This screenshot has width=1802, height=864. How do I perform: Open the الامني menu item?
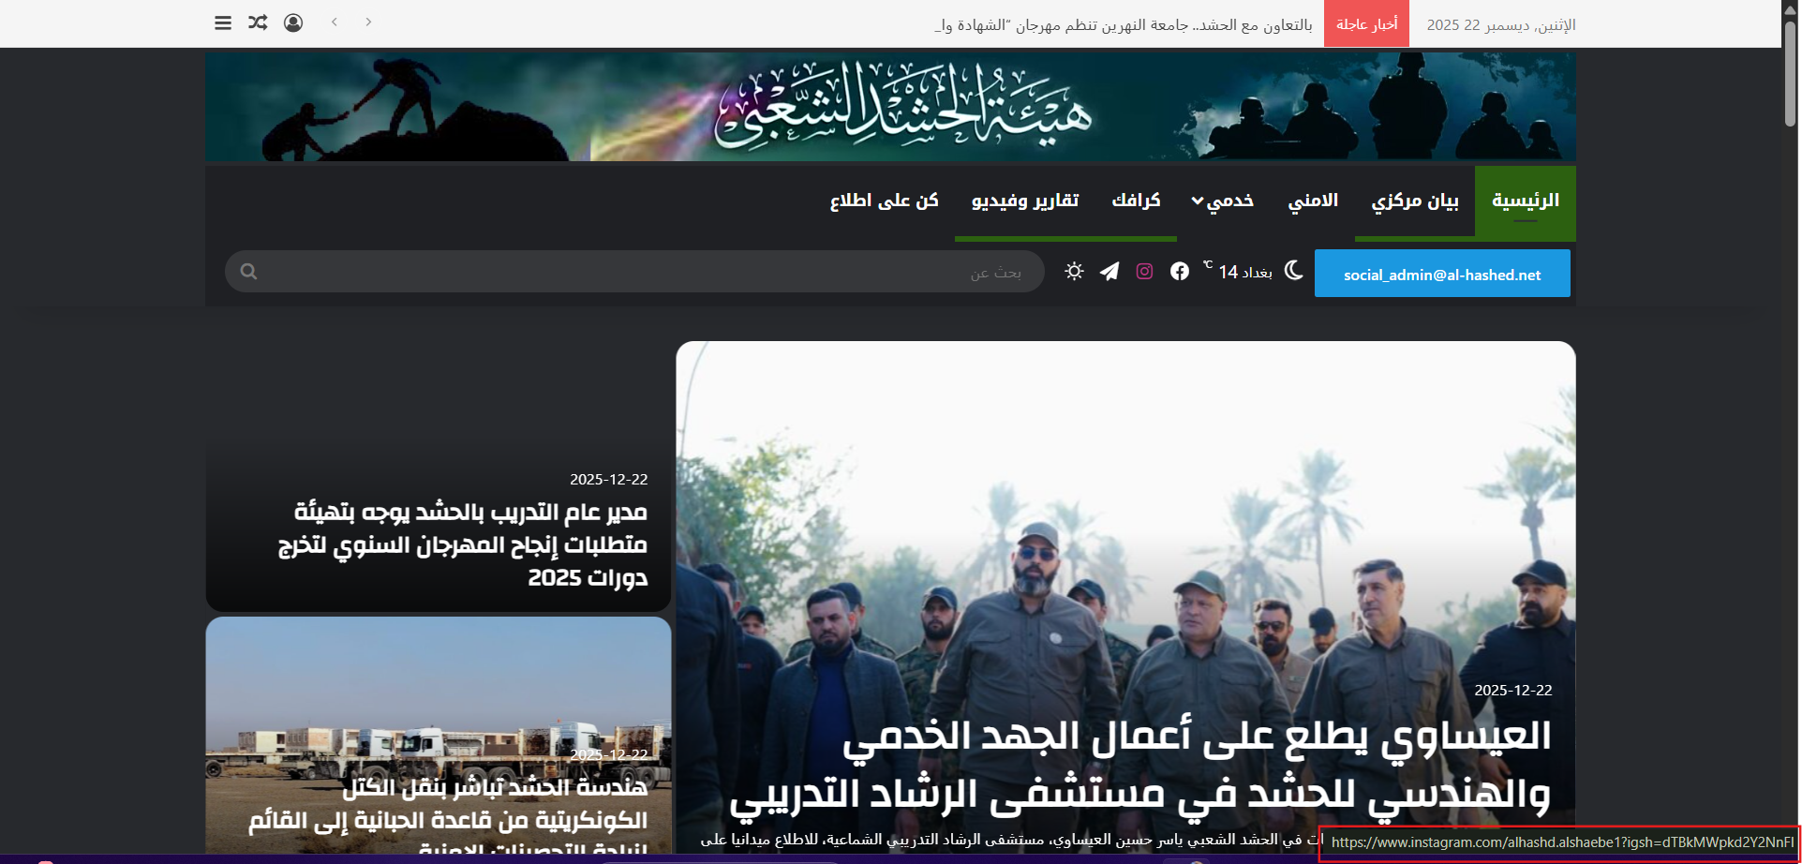pos(1312,201)
